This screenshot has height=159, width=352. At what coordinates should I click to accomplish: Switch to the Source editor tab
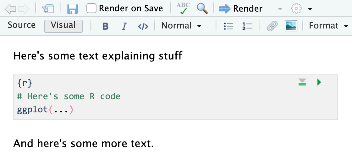(x=22, y=25)
